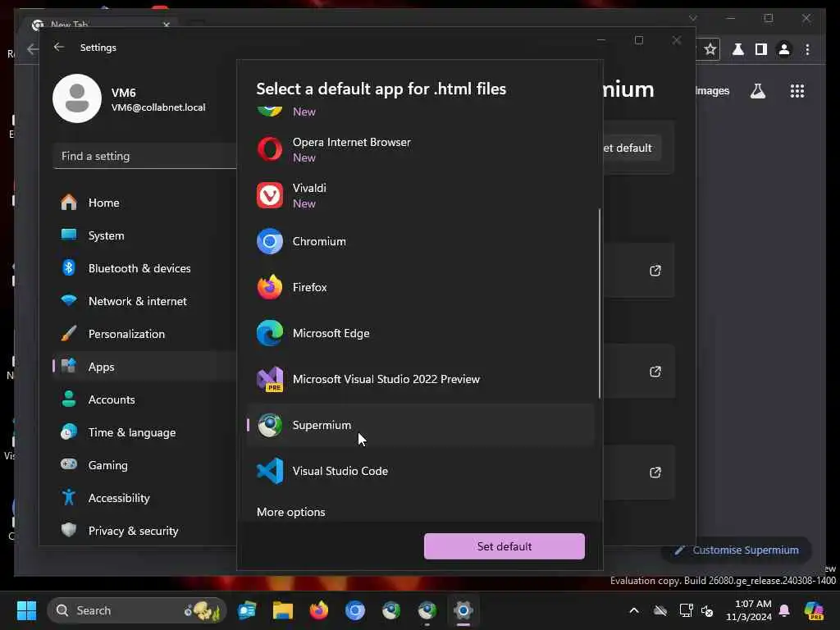Click the Images link on New Tab page
The height and width of the screenshot is (630, 840).
(x=712, y=91)
